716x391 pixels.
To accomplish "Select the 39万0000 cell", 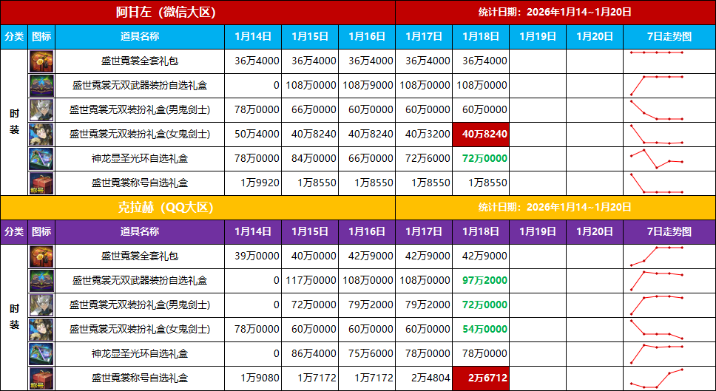I will point(253,256).
